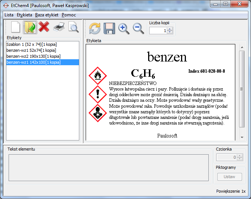
Task: Click label preview scrollbar up arrow
Action: coord(242,47)
